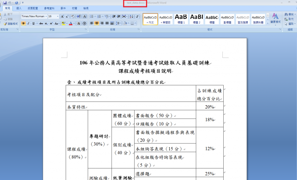Open the font color dropdown arrow

74,23
